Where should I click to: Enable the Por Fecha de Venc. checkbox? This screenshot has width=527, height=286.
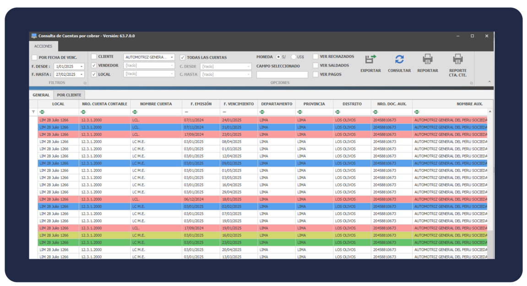(35, 58)
